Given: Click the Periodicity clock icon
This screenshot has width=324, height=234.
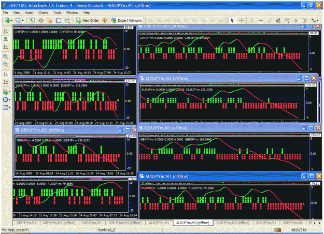Looking at the screenshot, I should click(x=5, y=99).
